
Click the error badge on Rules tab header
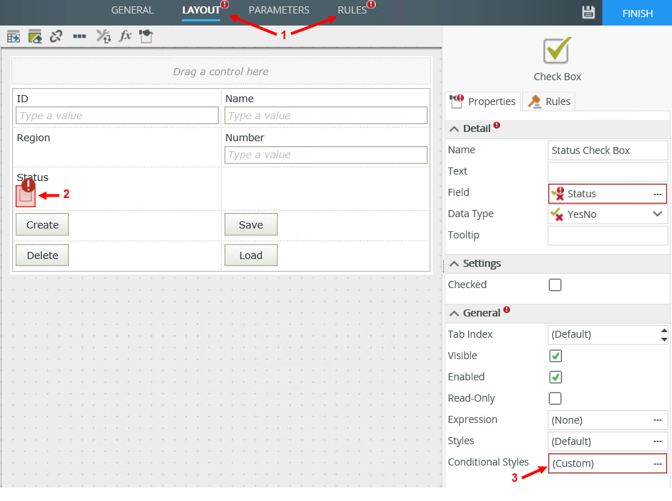pos(371,5)
